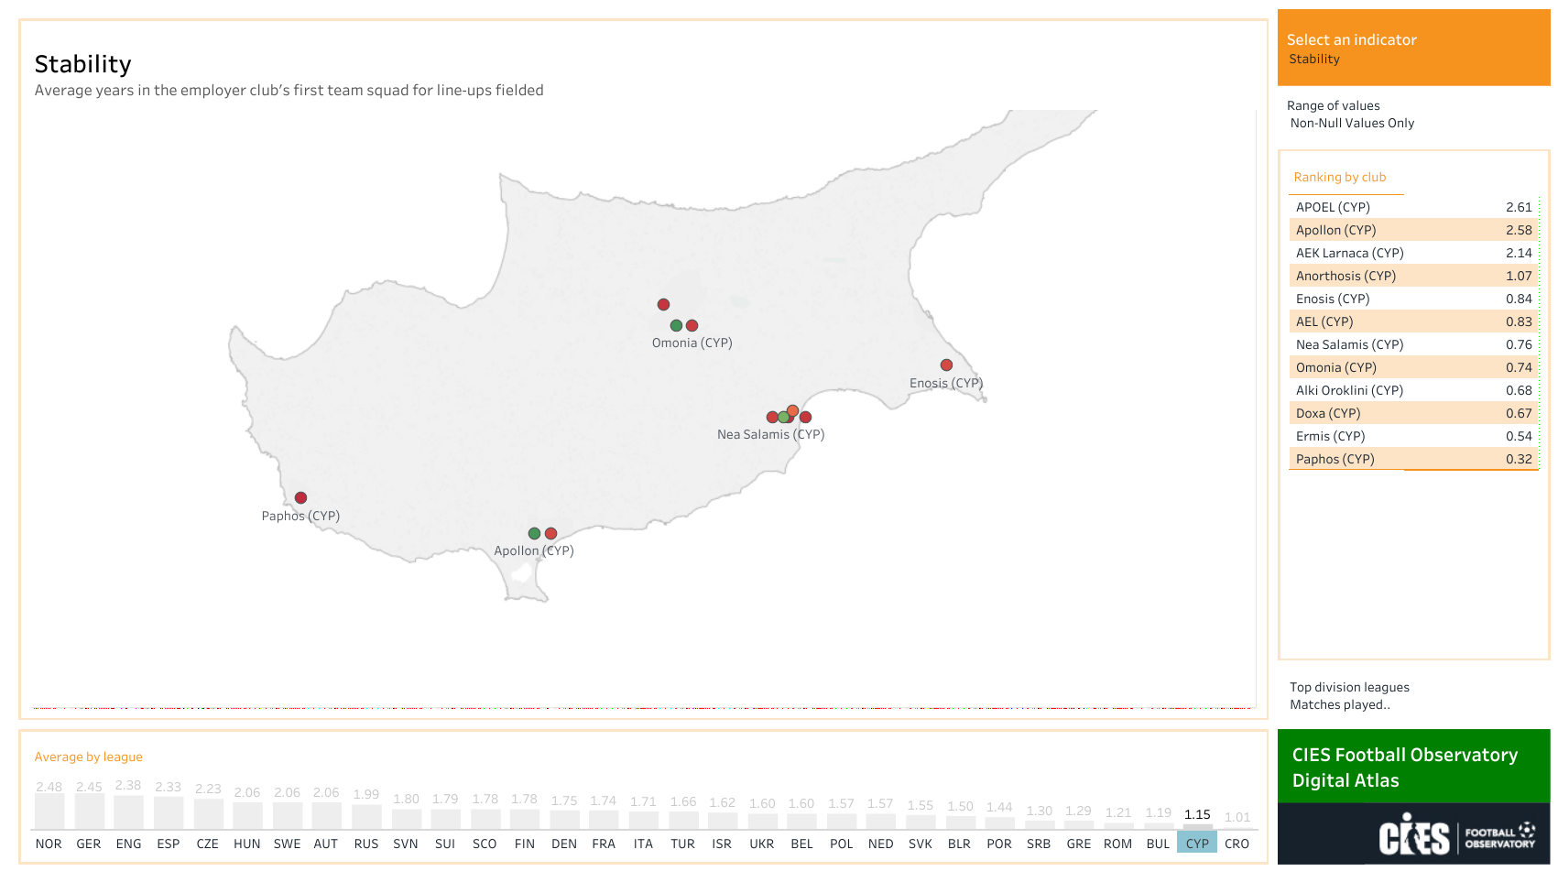1558x882 pixels.
Task: Select the Enosis (CYP) ranking row
Action: [x=1413, y=299]
